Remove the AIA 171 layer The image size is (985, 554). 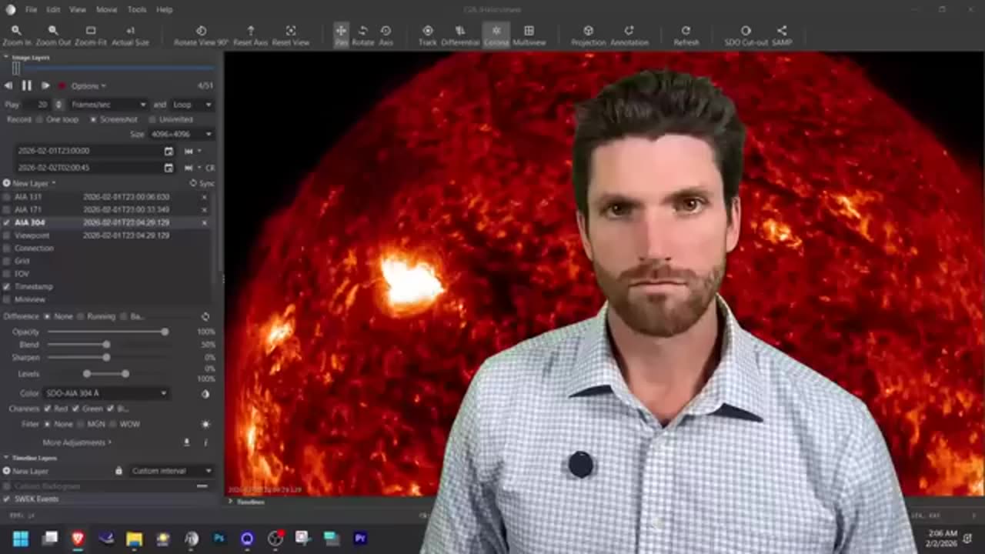click(204, 209)
